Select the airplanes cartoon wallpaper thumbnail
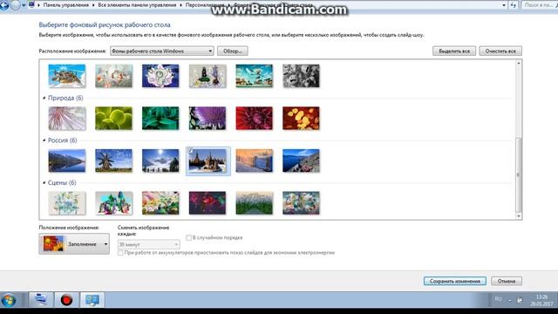The height and width of the screenshot is (314, 558). coord(254,76)
